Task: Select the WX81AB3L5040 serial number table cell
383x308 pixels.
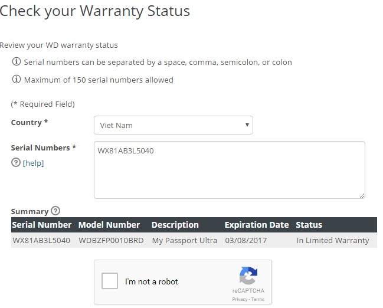Action: 41,240
